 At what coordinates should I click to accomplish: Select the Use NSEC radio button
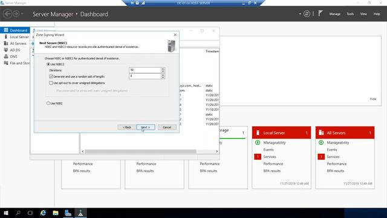48,104
